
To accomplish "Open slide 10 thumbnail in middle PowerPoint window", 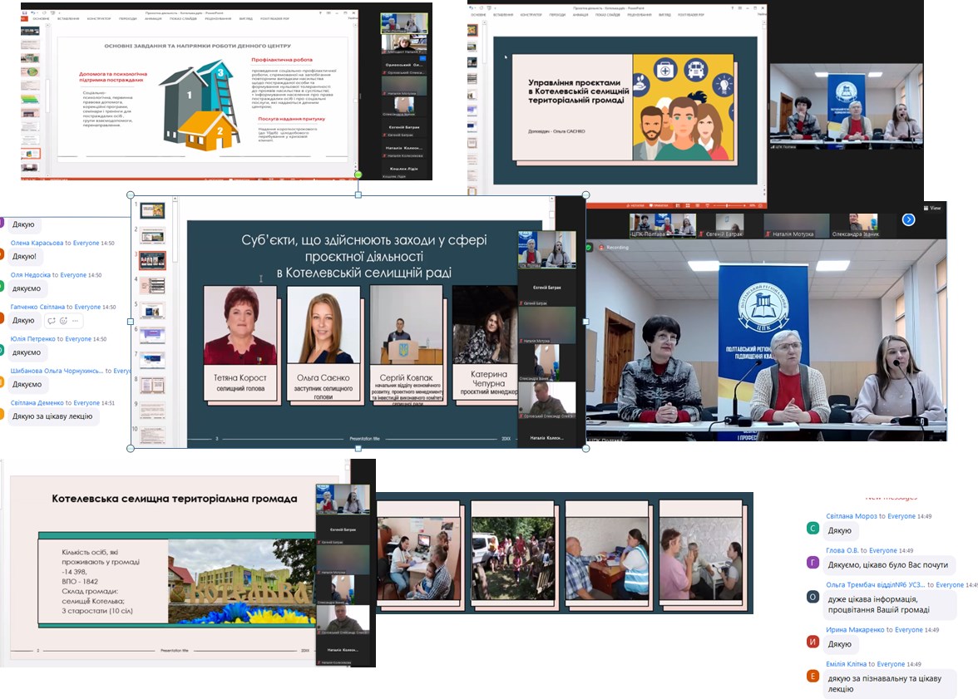I will pos(152,435).
